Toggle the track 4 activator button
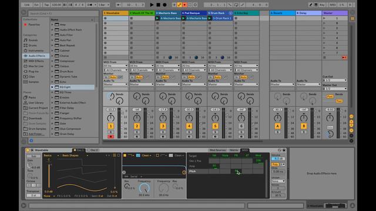 point(189,126)
